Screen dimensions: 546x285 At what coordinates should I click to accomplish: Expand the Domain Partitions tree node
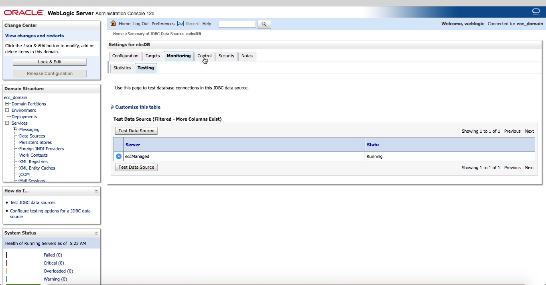coord(7,104)
